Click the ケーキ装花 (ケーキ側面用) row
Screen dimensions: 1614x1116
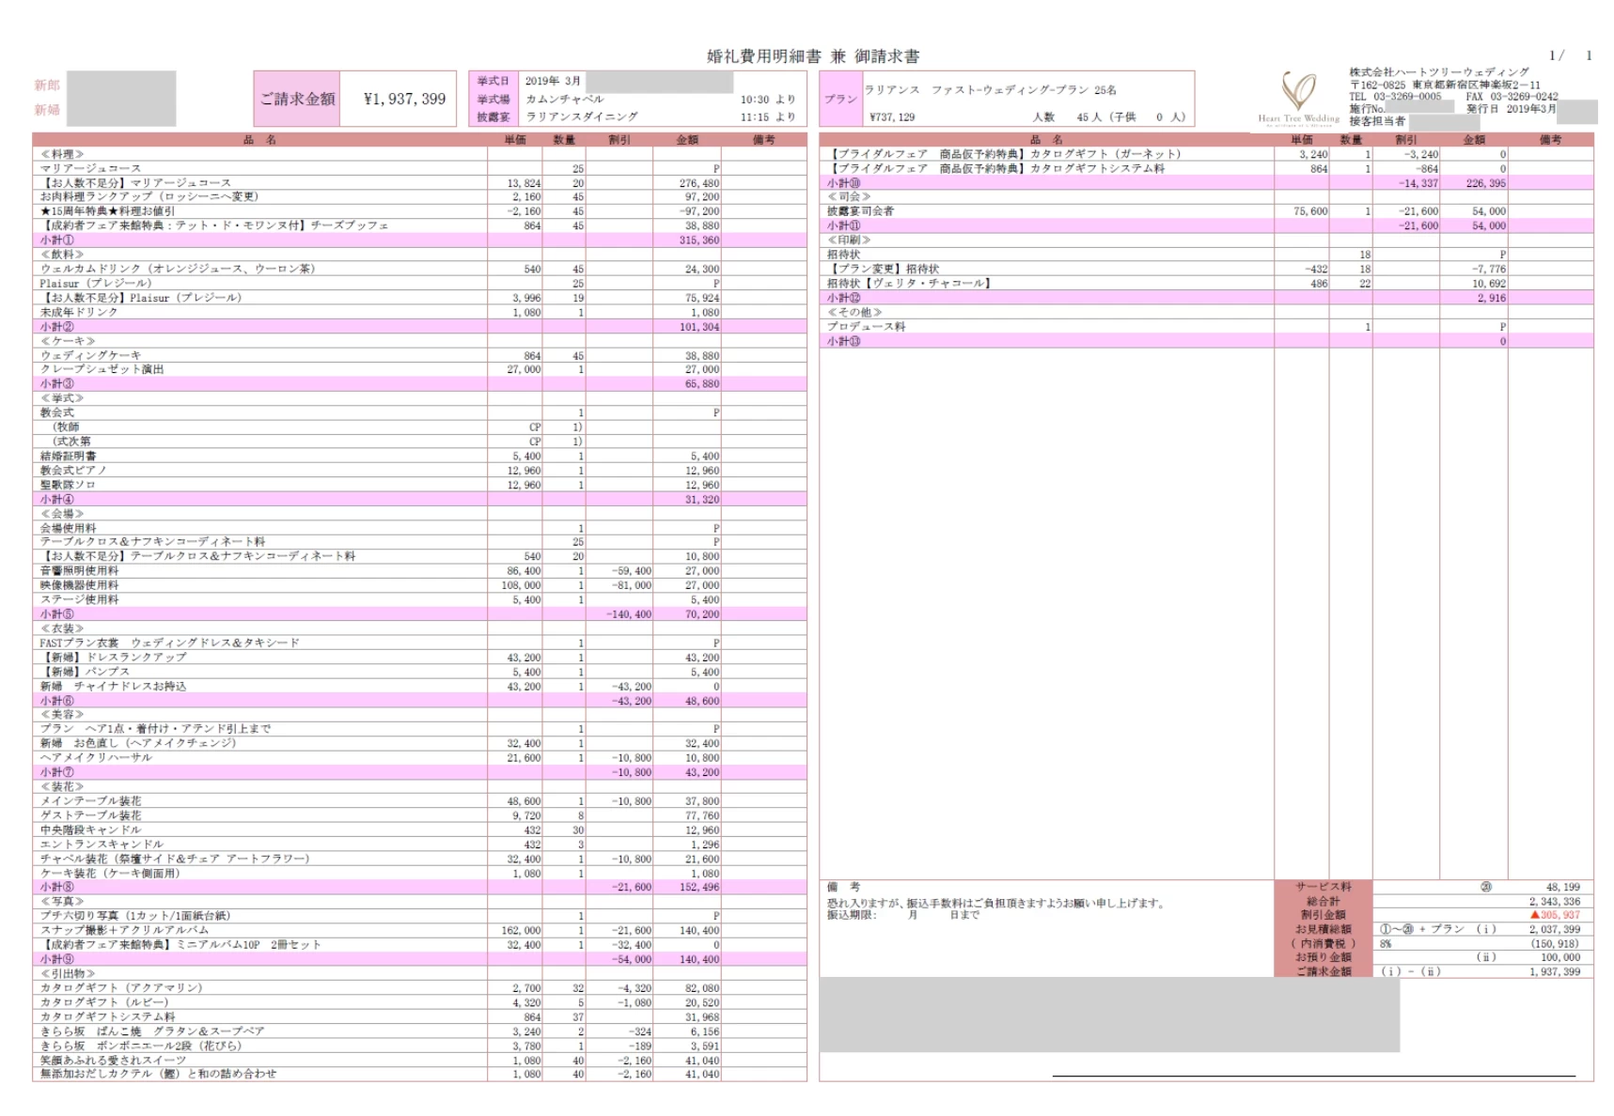(x=419, y=873)
